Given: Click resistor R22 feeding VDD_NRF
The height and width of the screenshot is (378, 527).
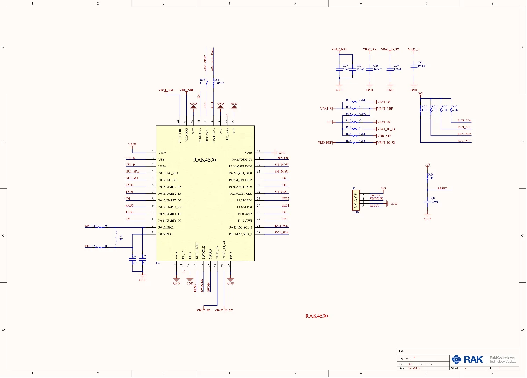Looking at the screenshot, I should pyautogui.click(x=354, y=136).
